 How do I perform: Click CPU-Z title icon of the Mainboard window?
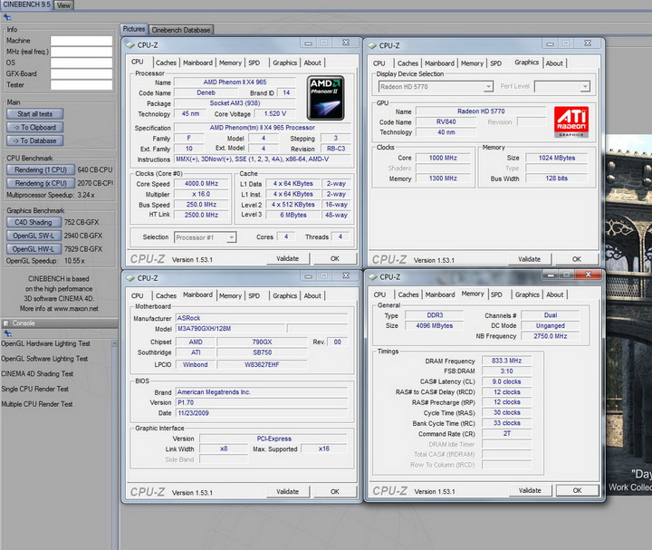130,278
